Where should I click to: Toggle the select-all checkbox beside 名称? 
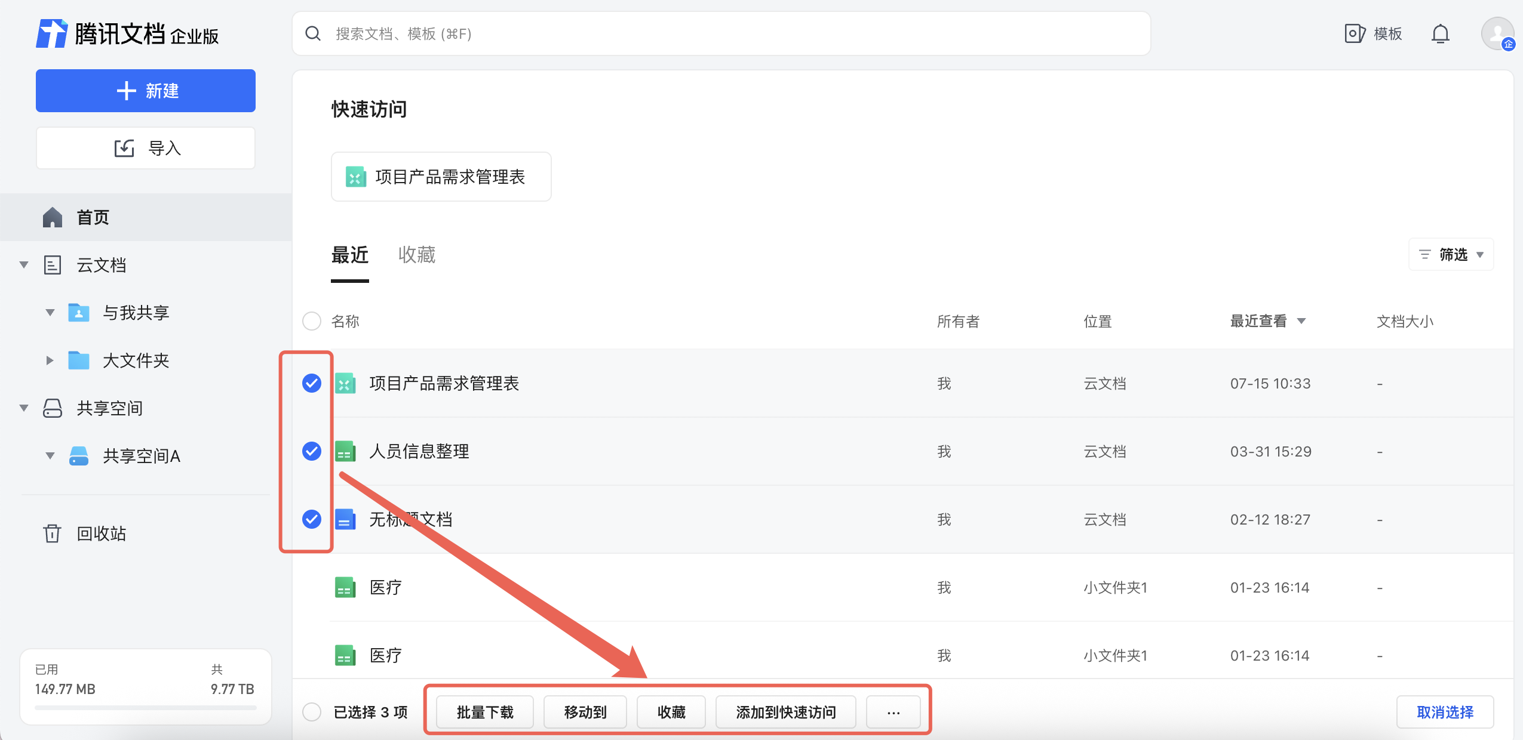[312, 321]
